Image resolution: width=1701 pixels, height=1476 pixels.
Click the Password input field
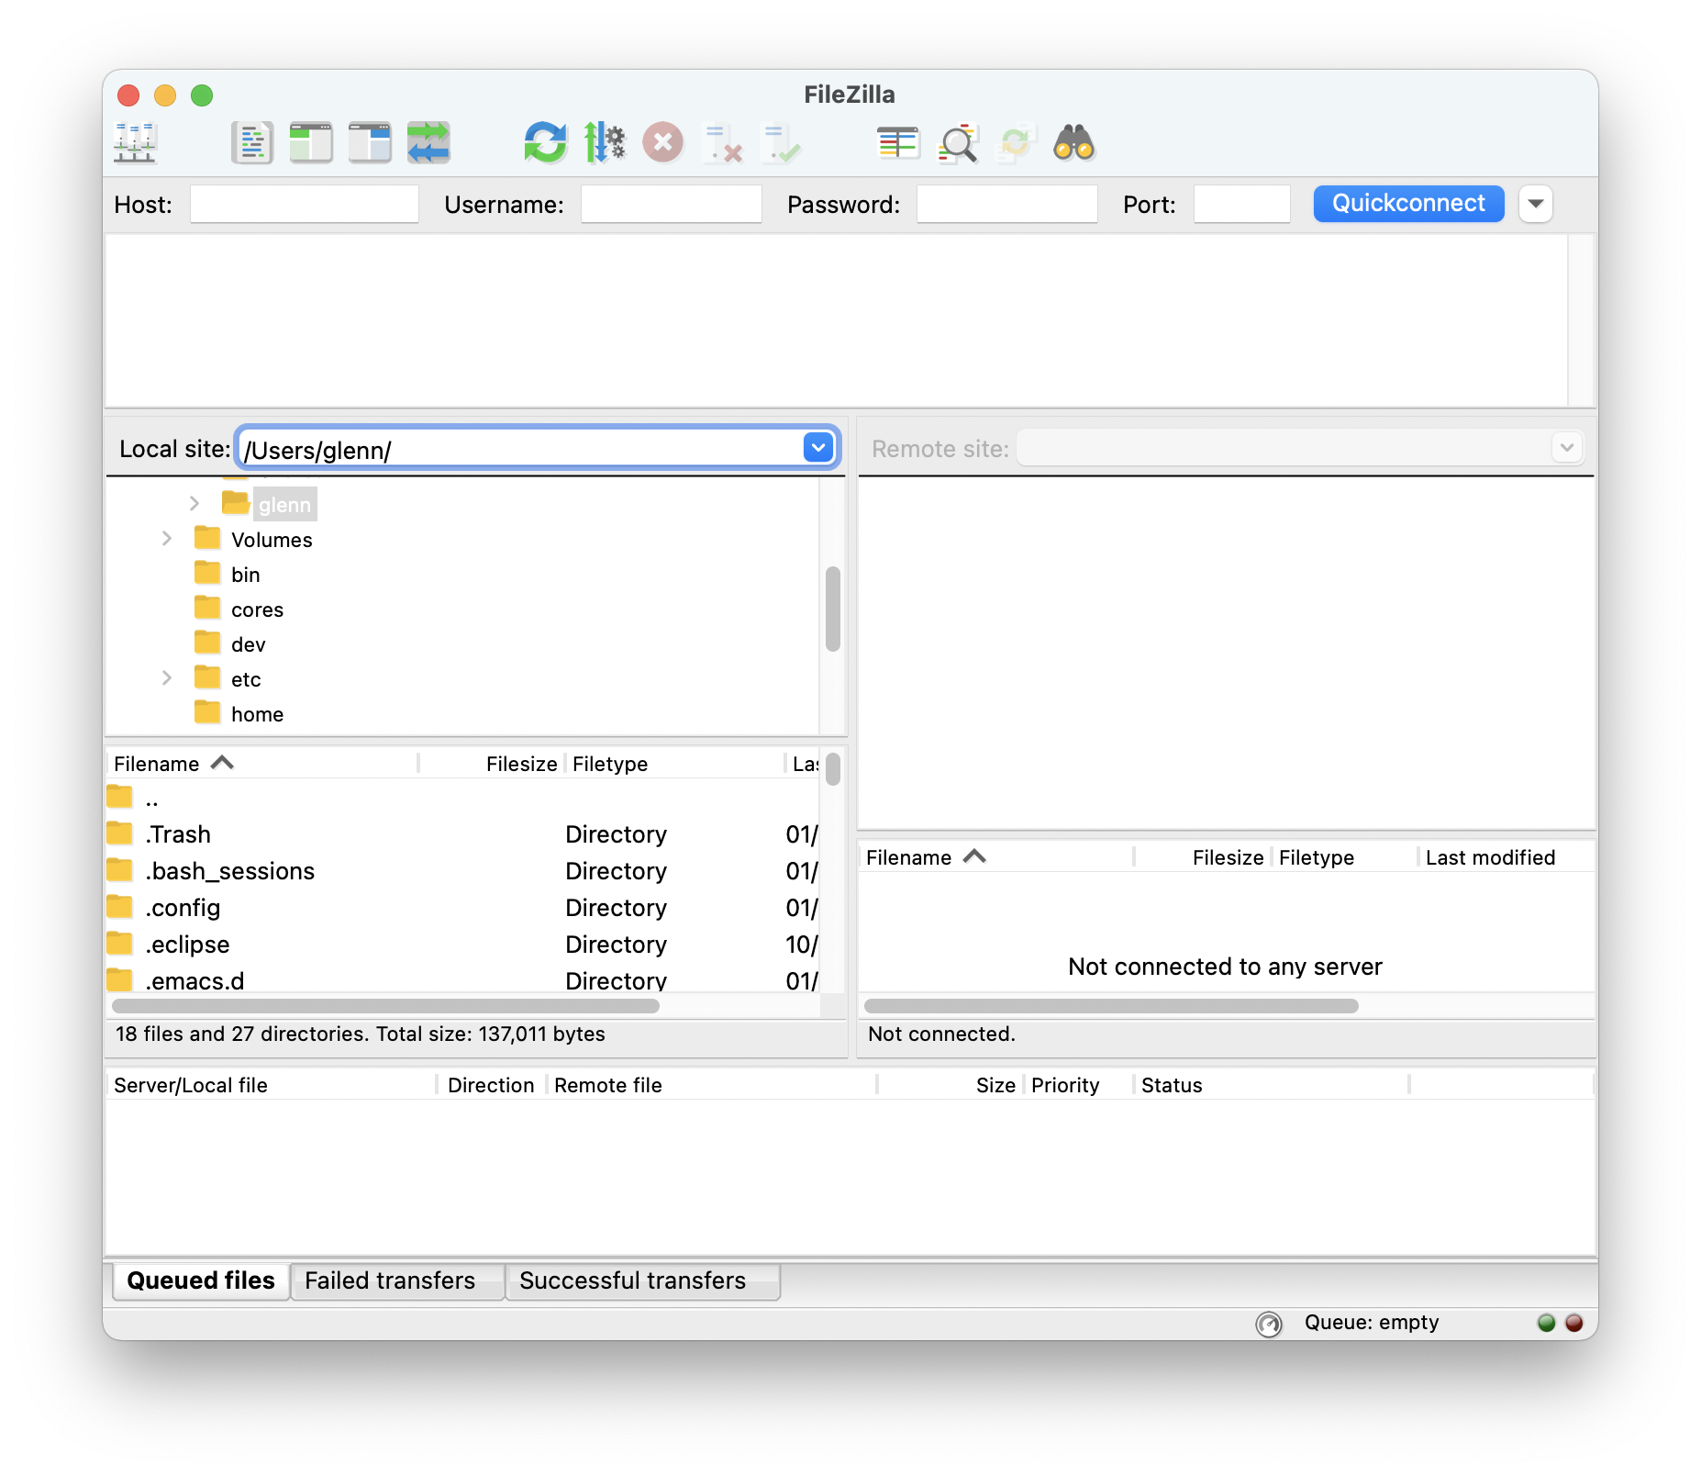[x=1007, y=204]
